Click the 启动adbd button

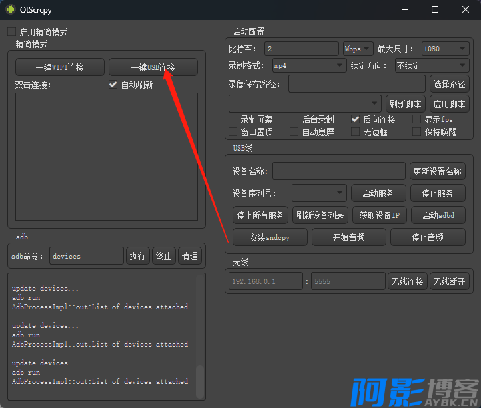coord(438,215)
